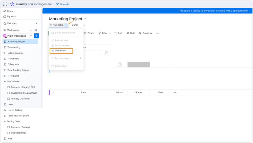The height and width of the screenshot is (143, 253).
Task: Switch to the Gantt tab
Action: pos(75,25)
